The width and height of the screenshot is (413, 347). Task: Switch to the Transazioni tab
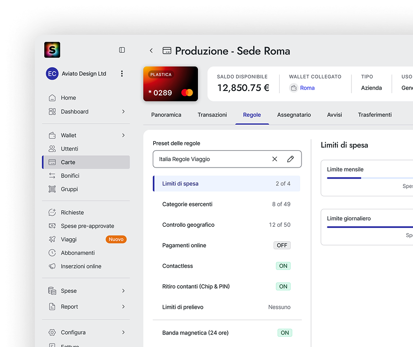212,115
